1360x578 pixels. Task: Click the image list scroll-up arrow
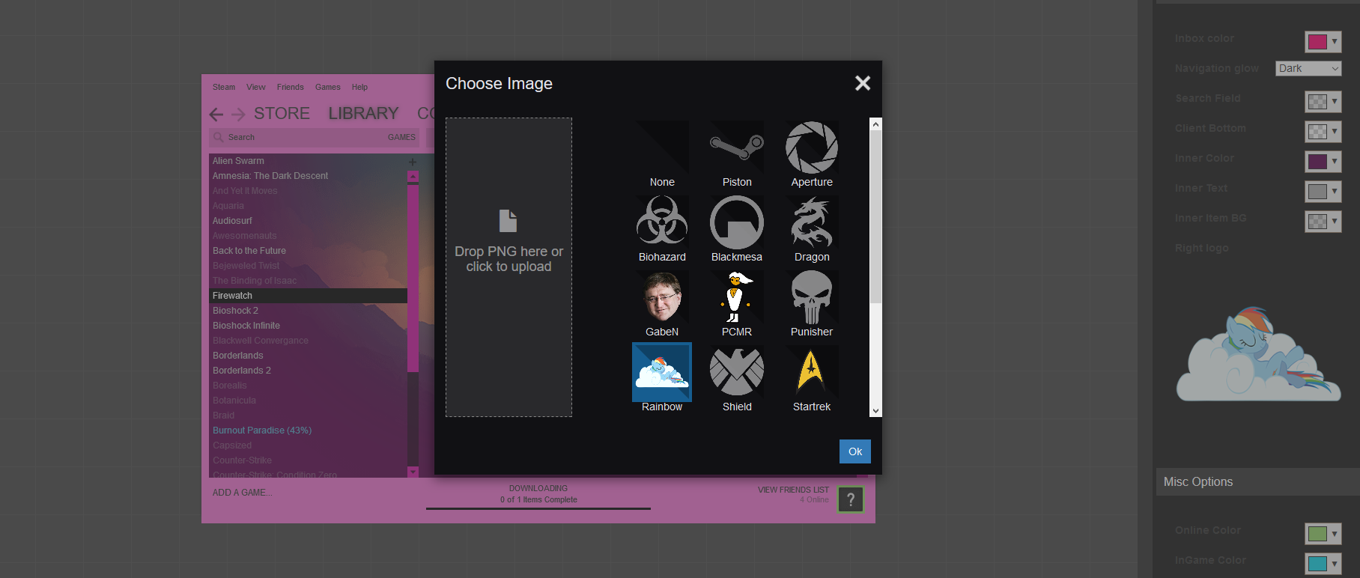[x=875, y=124]
